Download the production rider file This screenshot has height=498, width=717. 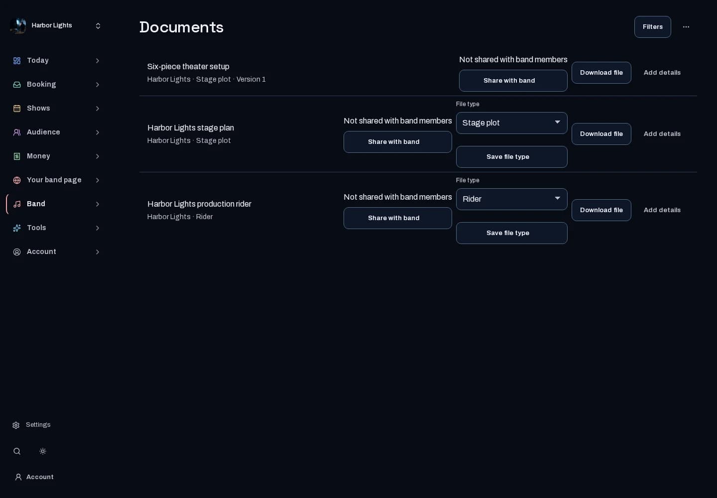pyautogui.click(x=601, y=210)
